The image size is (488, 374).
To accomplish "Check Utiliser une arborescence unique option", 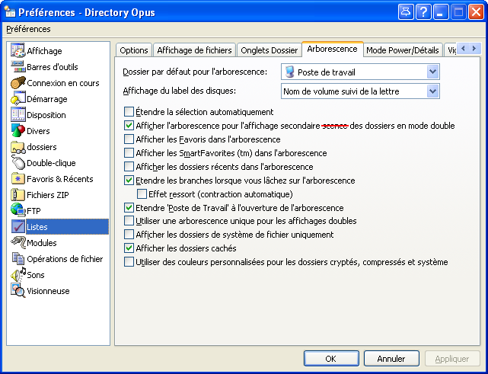I will pos(129,220).
